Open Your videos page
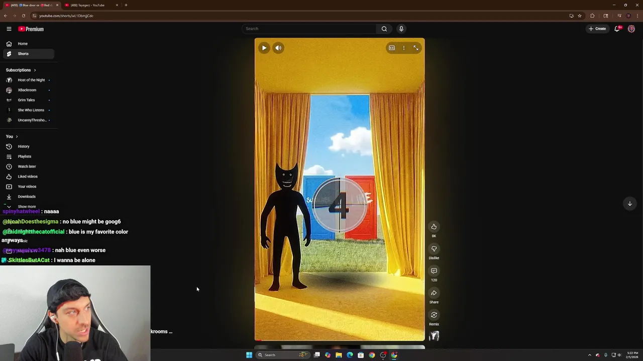The image size is (643, 361). coord(29,187)
